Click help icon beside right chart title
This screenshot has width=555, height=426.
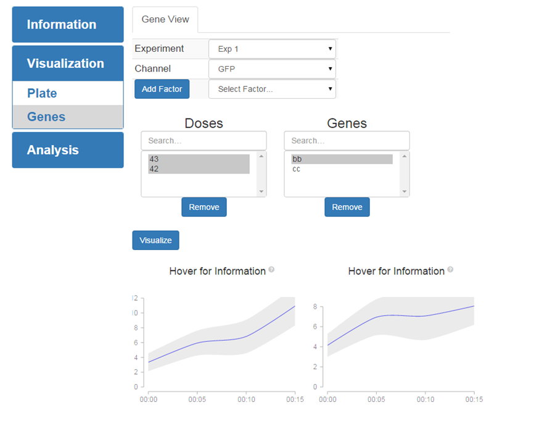click(450, 270)
